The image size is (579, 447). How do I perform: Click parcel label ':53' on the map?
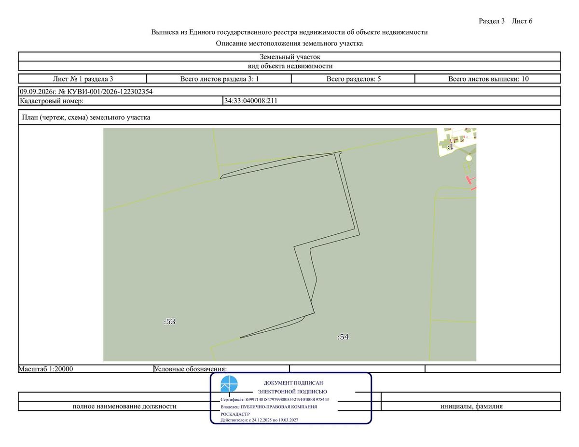click(169, 322)
